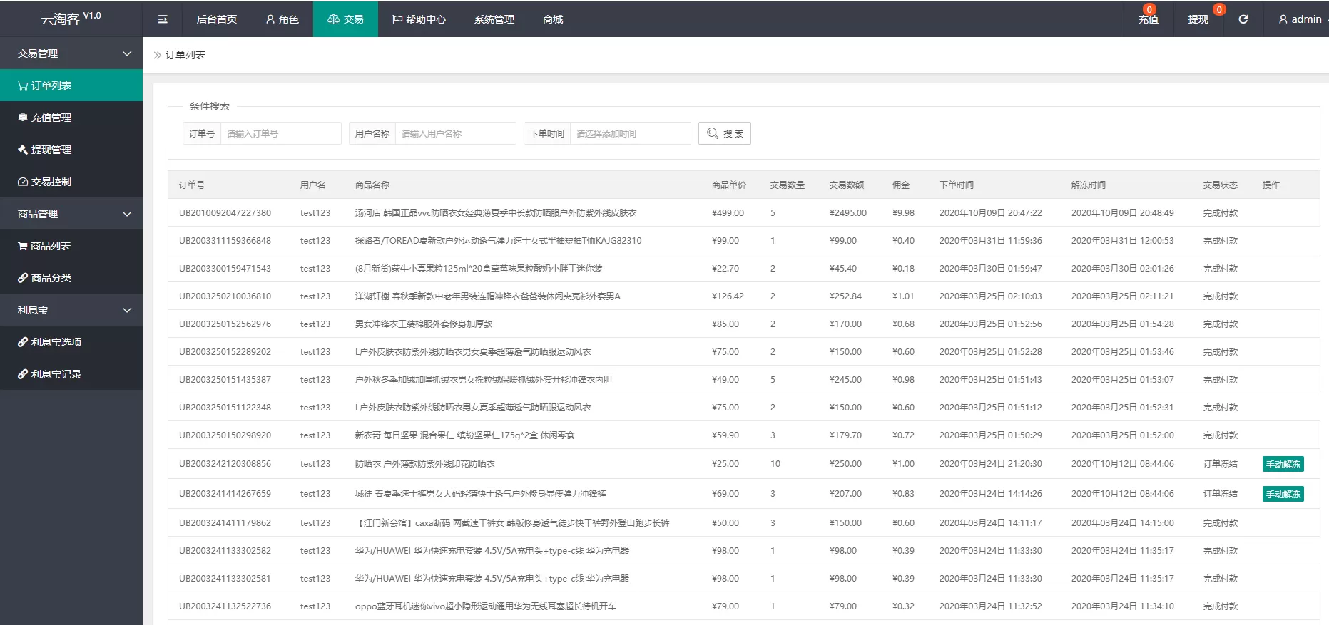Open the admin user menu

1300,19
